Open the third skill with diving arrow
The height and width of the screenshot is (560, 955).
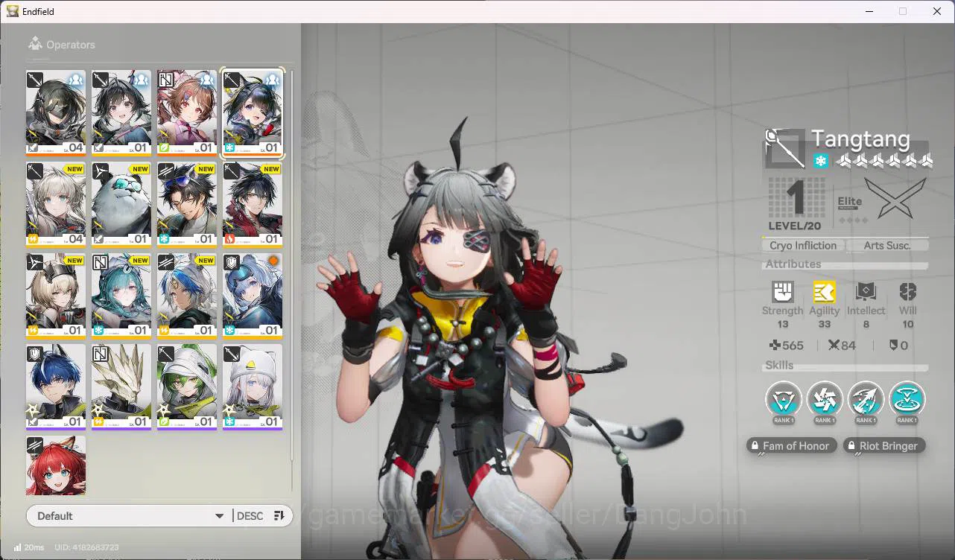[866, 400]
